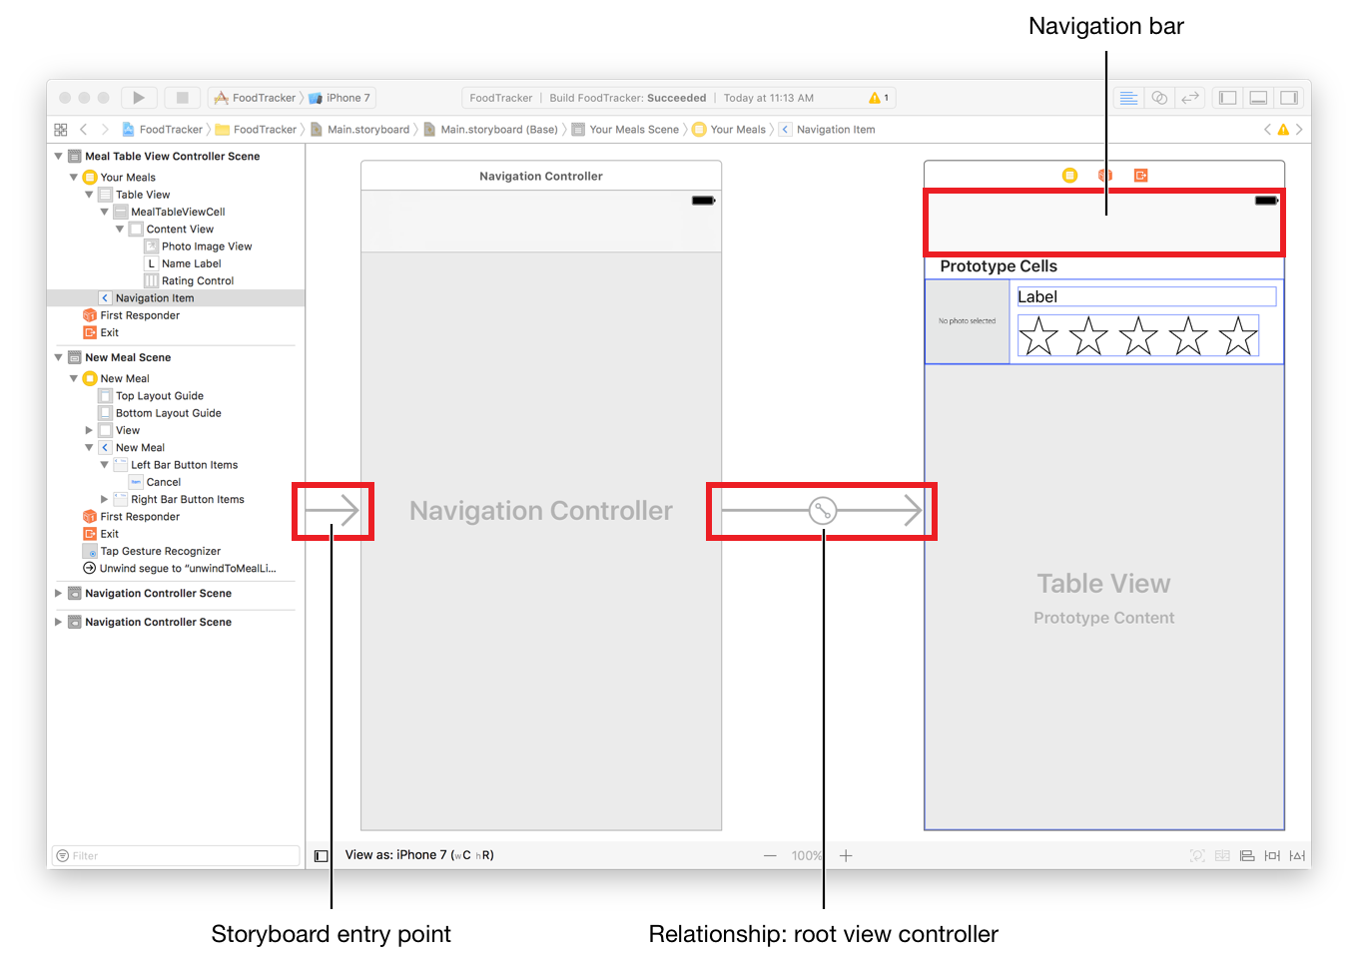Show the standard editor
The height and width of the screenshot is (961, 1358).
tap(1128, 98)
